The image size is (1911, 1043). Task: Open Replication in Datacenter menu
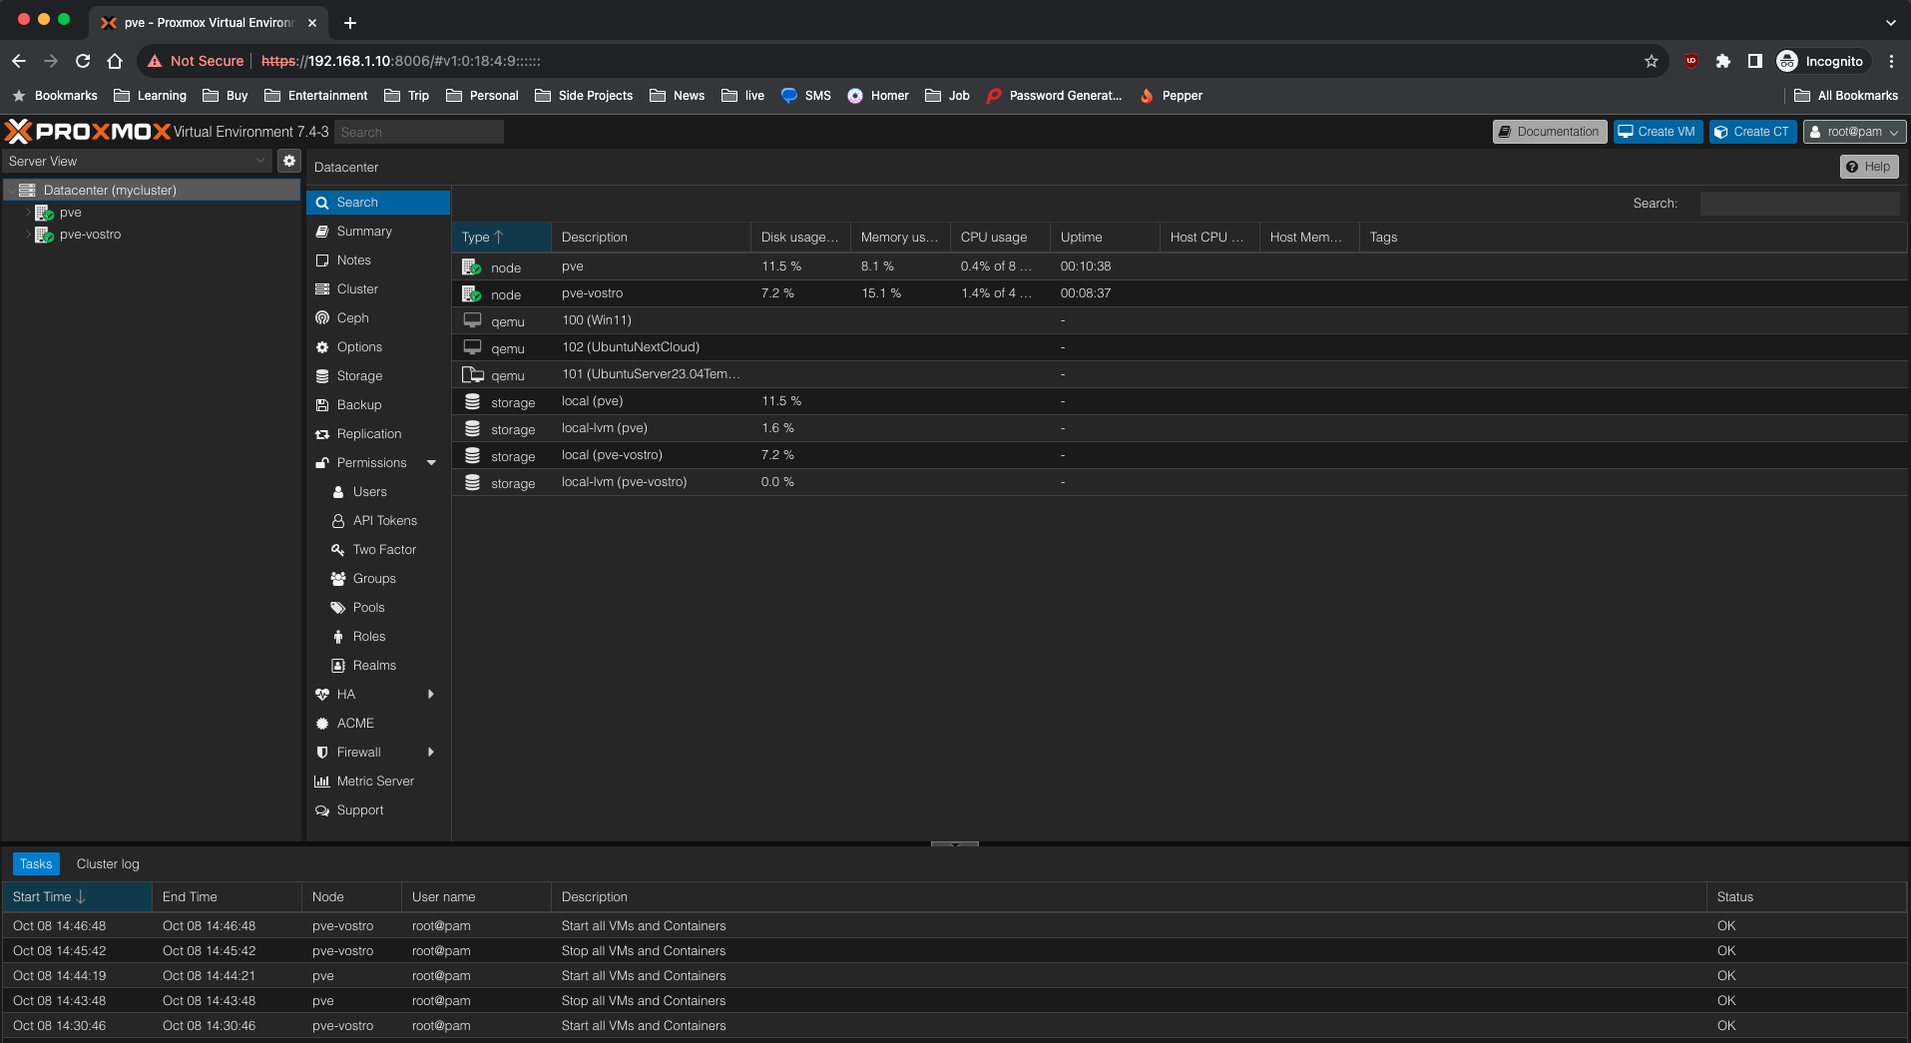click(x=378, y=433)
